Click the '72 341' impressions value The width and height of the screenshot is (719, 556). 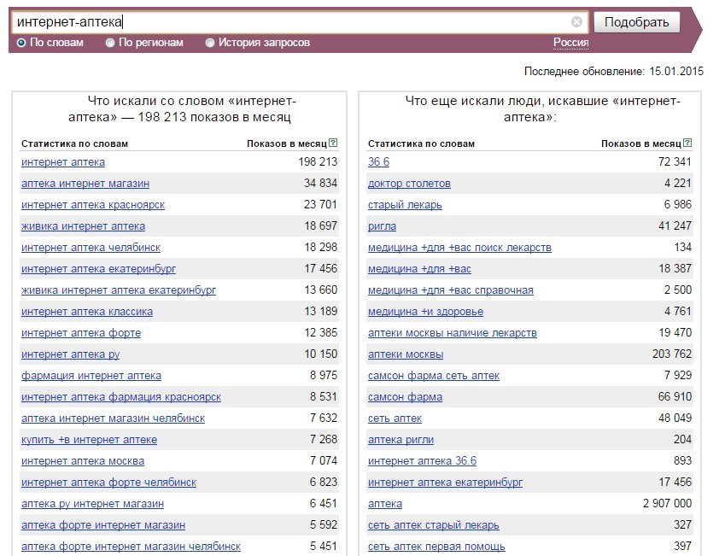pos(675,161)
